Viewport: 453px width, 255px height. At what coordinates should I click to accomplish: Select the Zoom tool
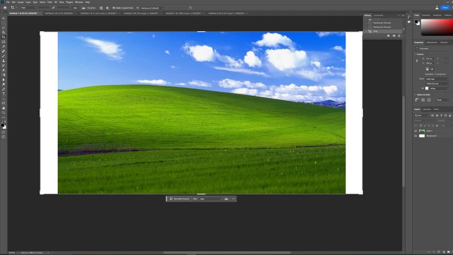(x=3, y=113)
